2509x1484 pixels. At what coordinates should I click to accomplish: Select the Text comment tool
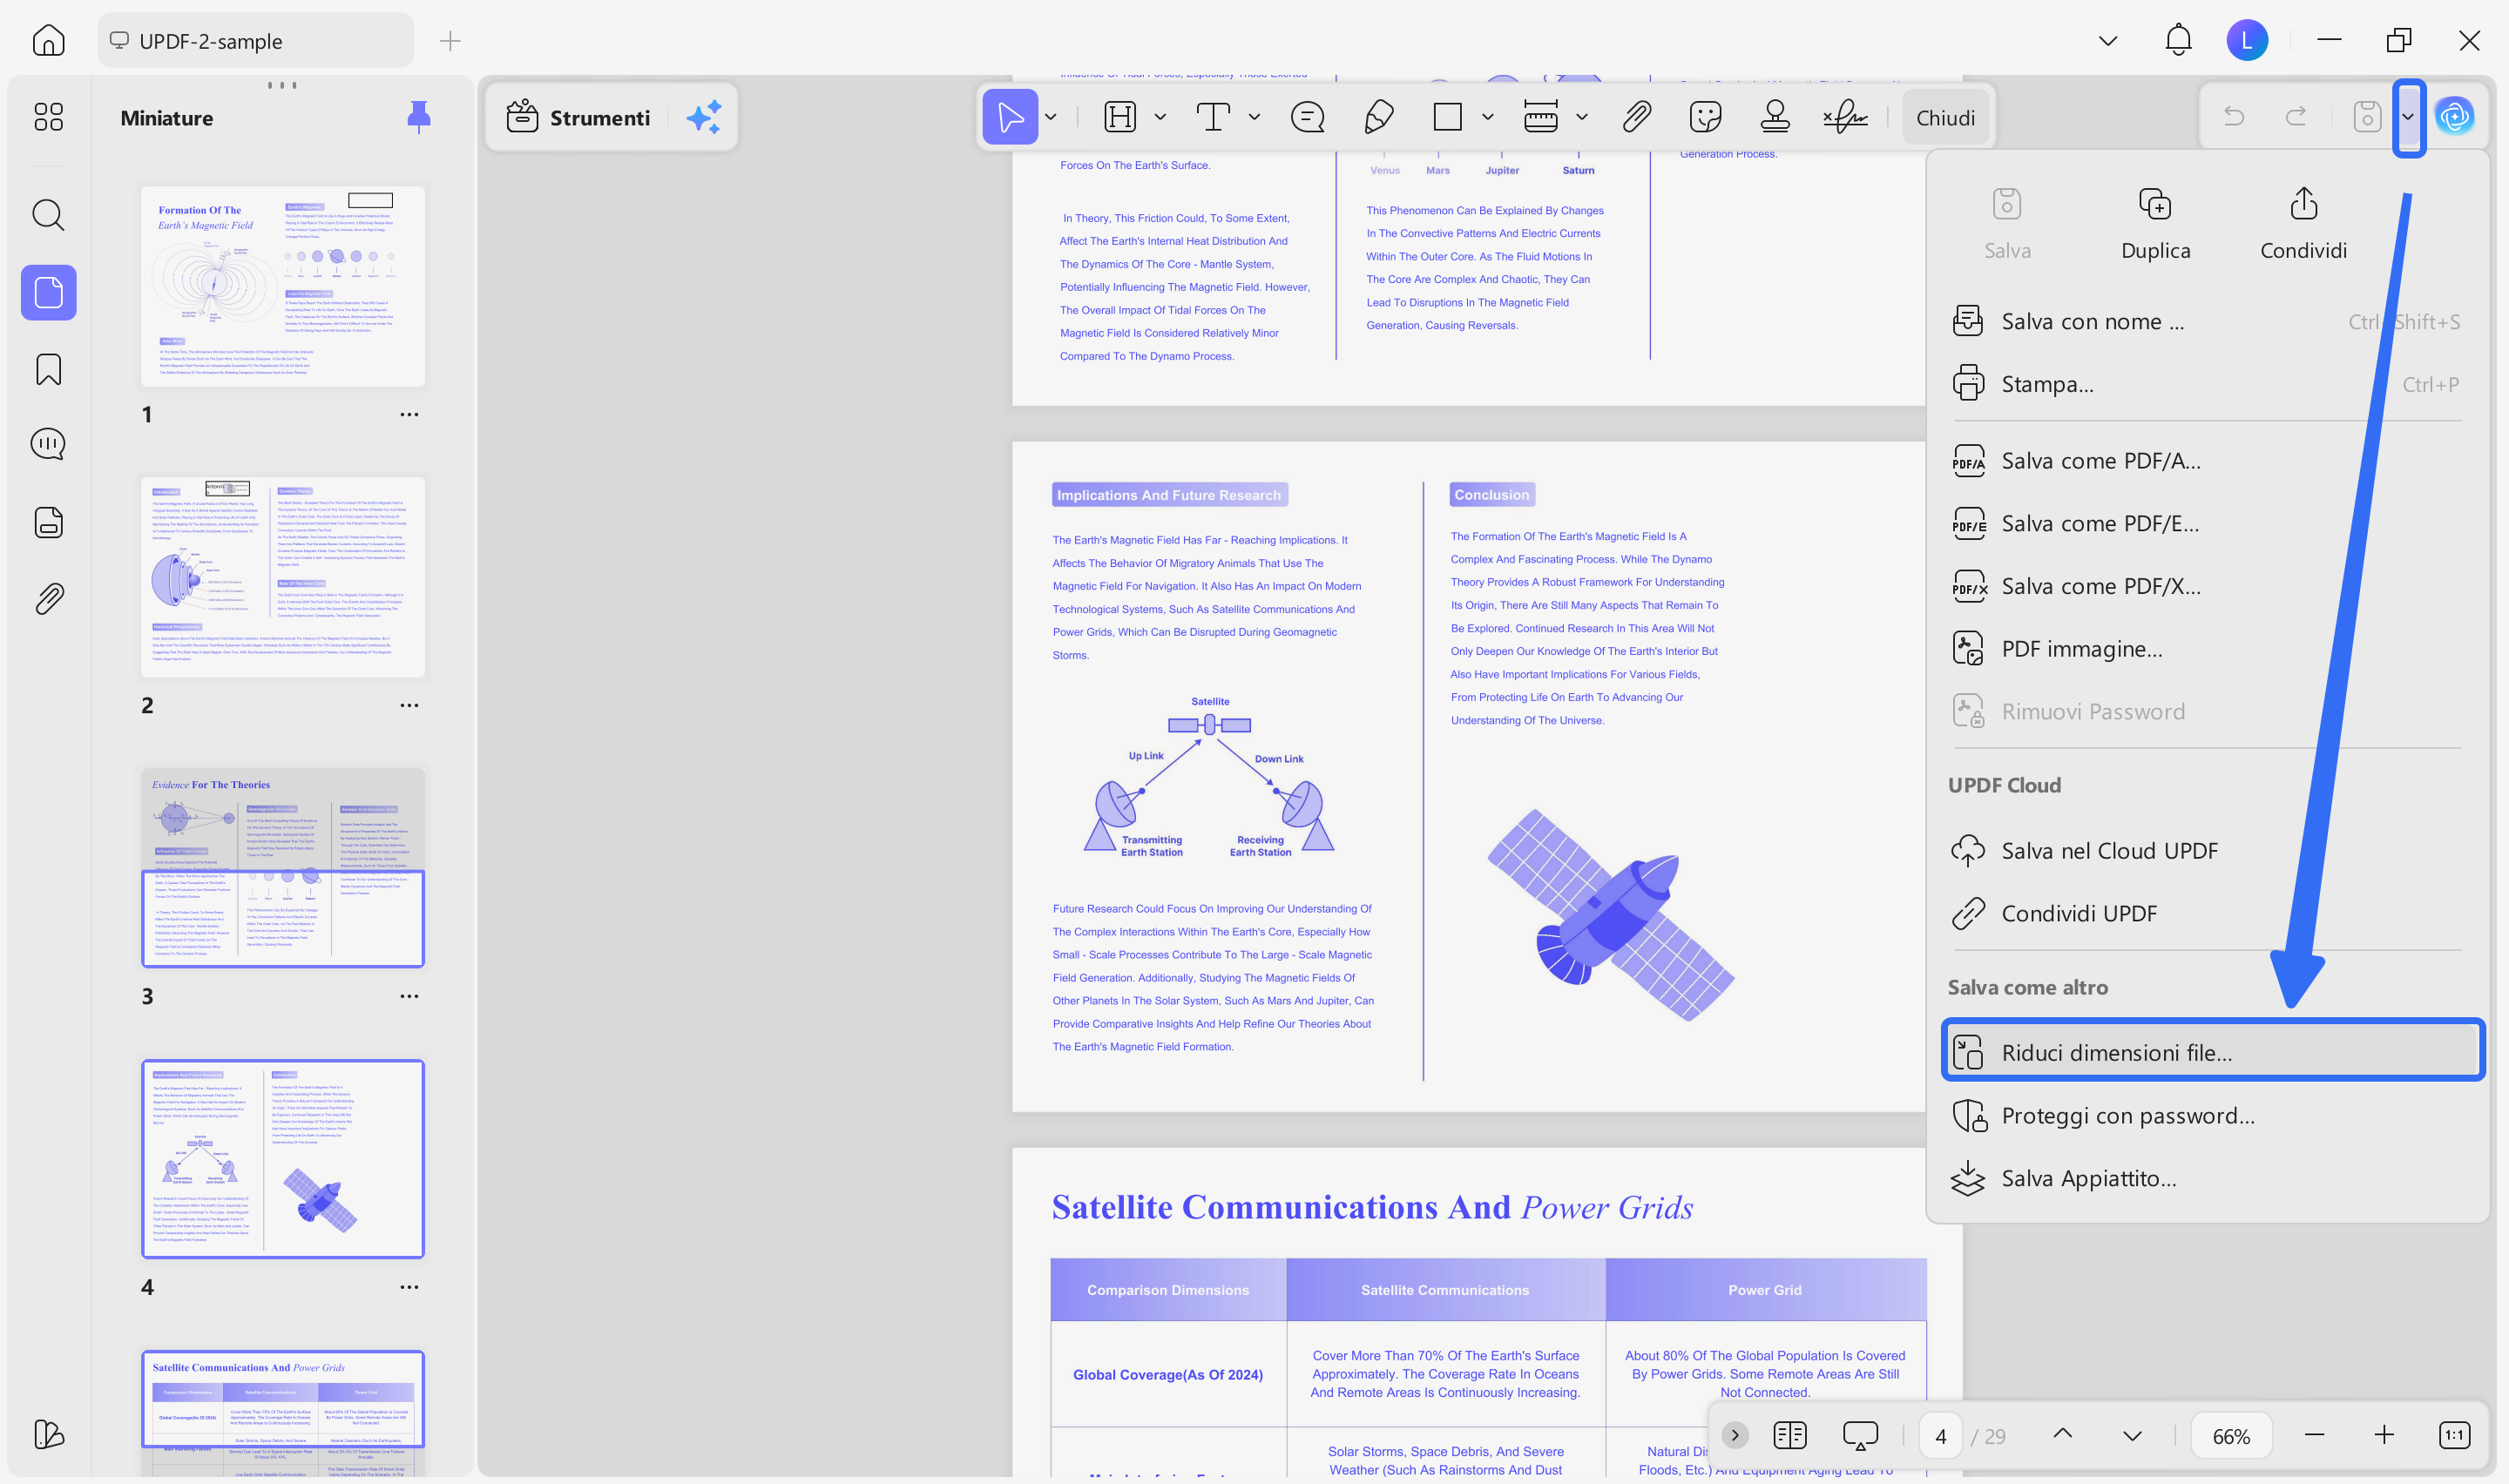pyautogui.click(x=1213, y=117)
